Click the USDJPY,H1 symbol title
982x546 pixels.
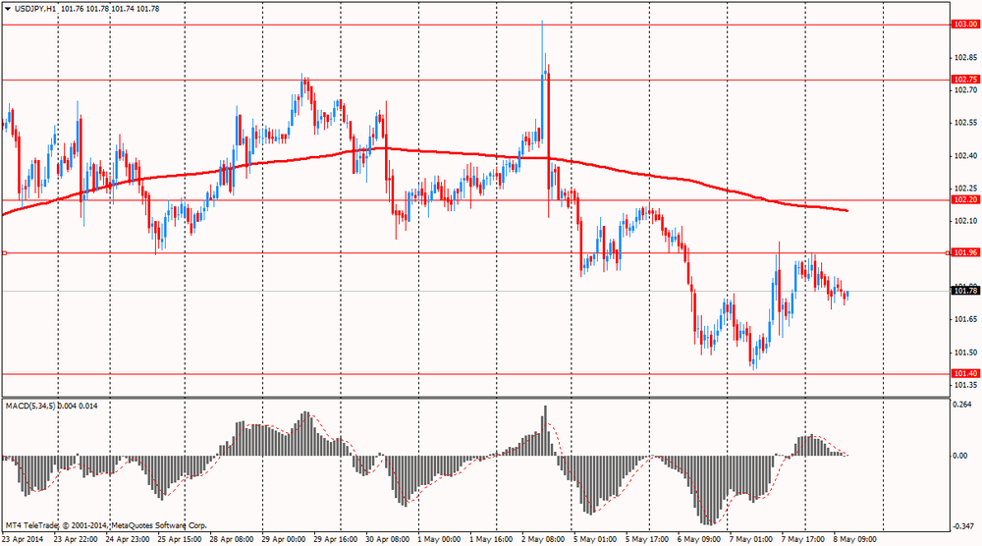click(x=35, y=10)
